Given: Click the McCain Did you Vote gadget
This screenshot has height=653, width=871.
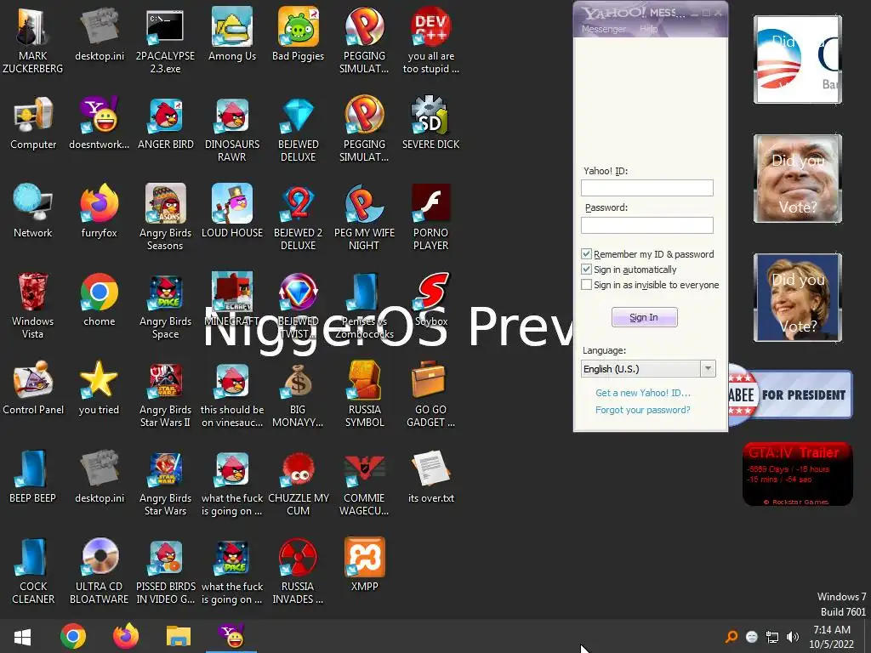Looking at the screenshot, I should tap(798, 179).
